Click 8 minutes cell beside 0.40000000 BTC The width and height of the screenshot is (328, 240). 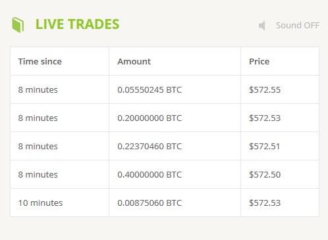[x=60, y=174]
